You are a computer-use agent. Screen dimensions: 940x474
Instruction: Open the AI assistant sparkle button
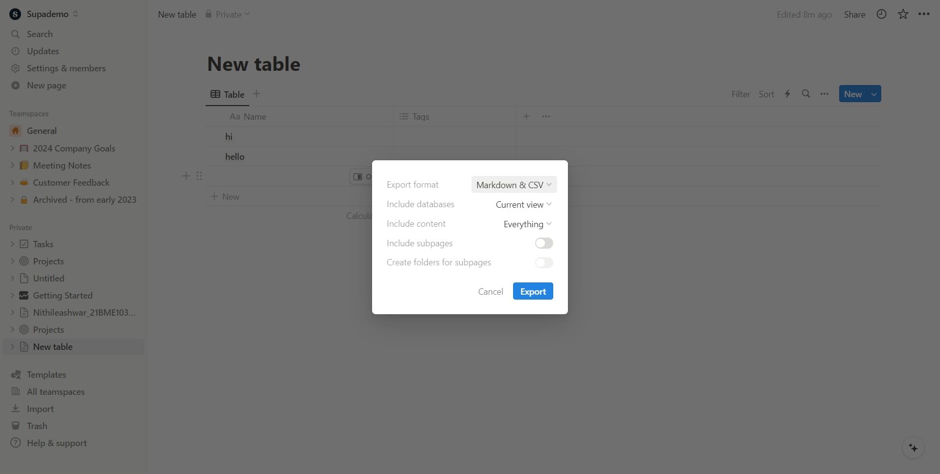pos(913,447)
